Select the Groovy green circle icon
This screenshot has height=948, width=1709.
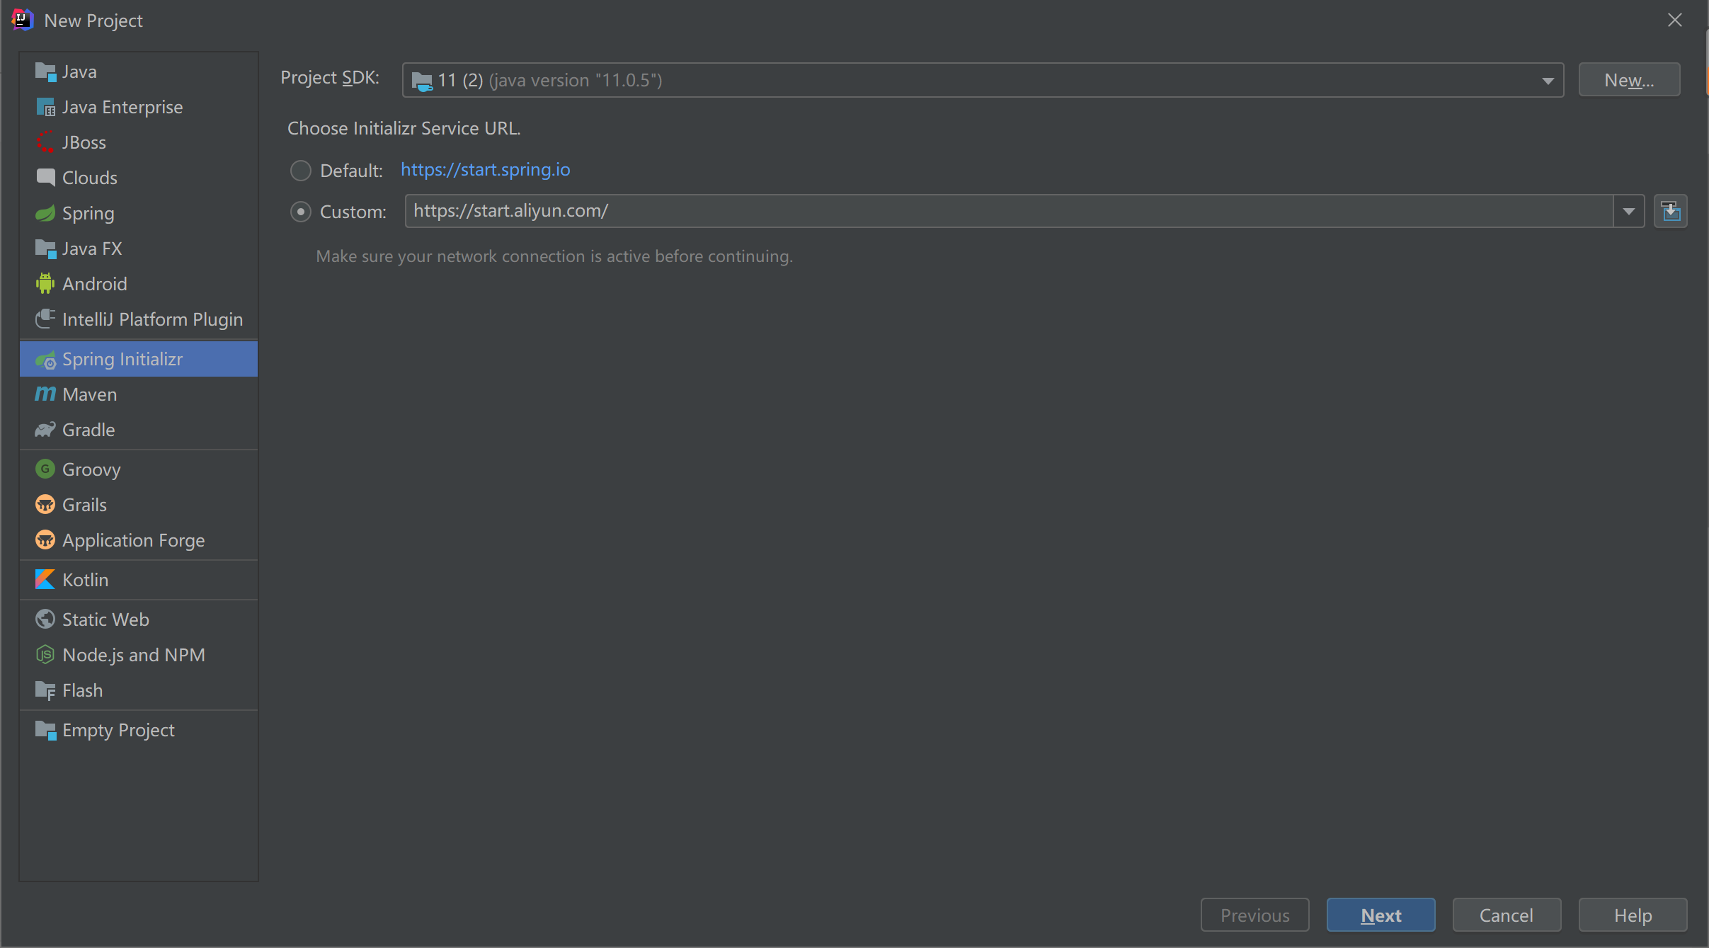[x=45, y=469]
